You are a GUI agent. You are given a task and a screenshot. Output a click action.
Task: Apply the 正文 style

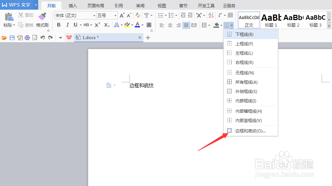[x=249, y=20]
